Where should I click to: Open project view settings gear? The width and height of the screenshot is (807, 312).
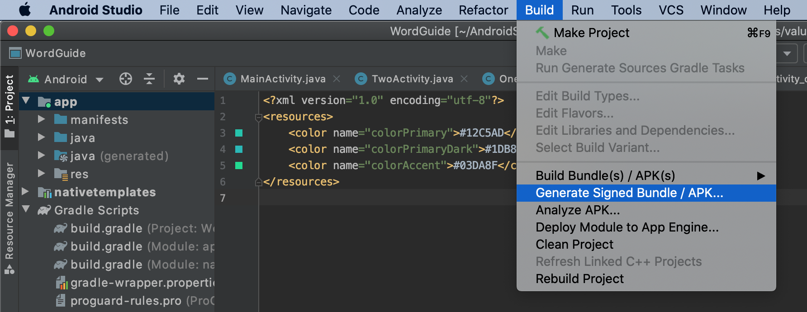(x=179, y=79)
